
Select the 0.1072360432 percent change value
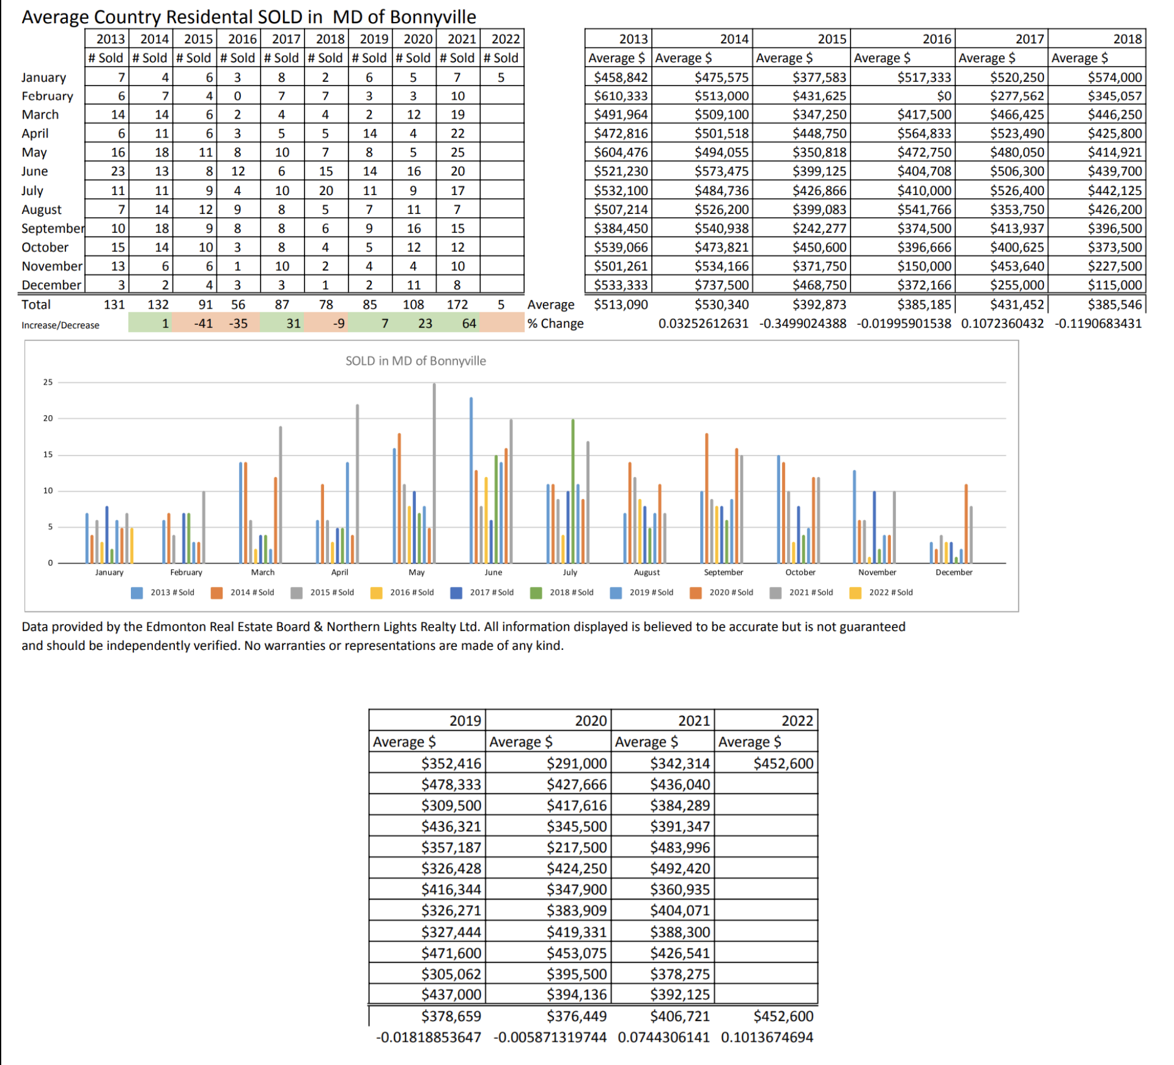1002,323
